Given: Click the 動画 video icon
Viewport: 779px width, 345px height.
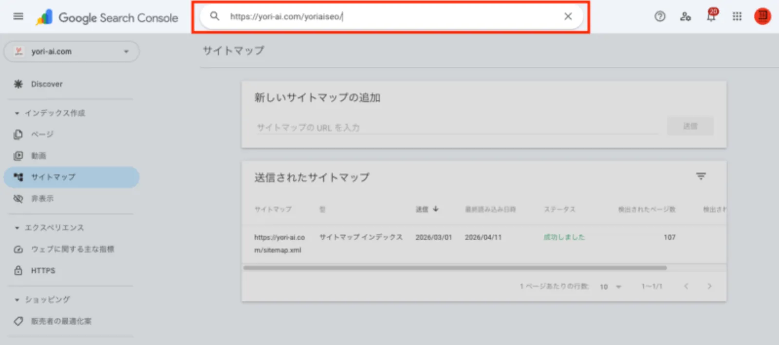Looking at the screenshot, I should coord(19,156).
